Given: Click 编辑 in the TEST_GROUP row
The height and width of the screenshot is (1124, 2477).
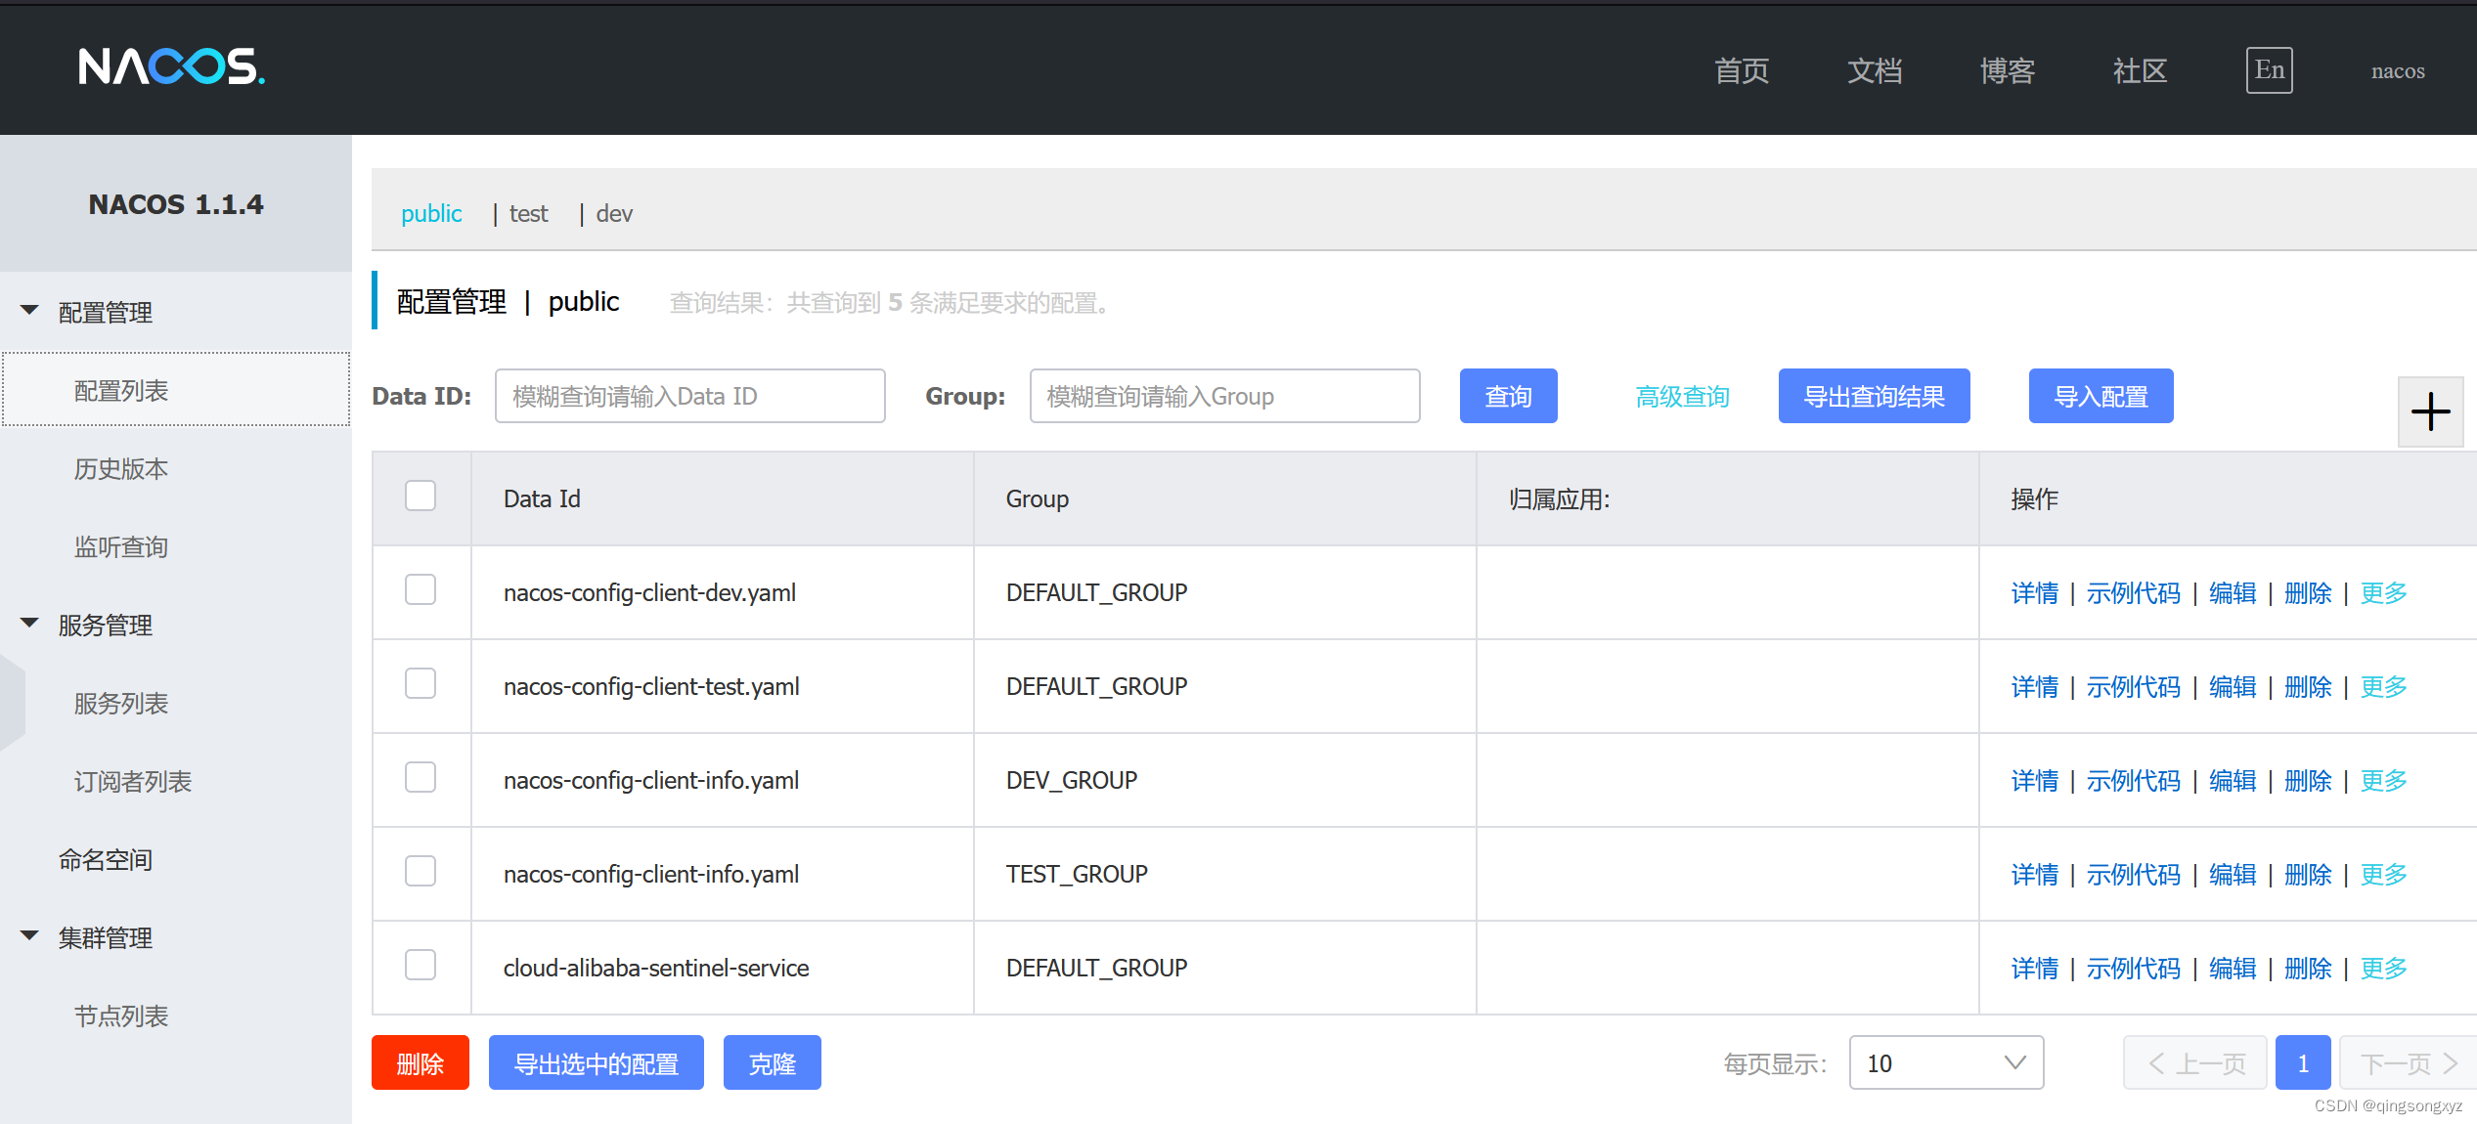Looking at the screenshot, I should pyautogui.click(x=2233, y=875).
